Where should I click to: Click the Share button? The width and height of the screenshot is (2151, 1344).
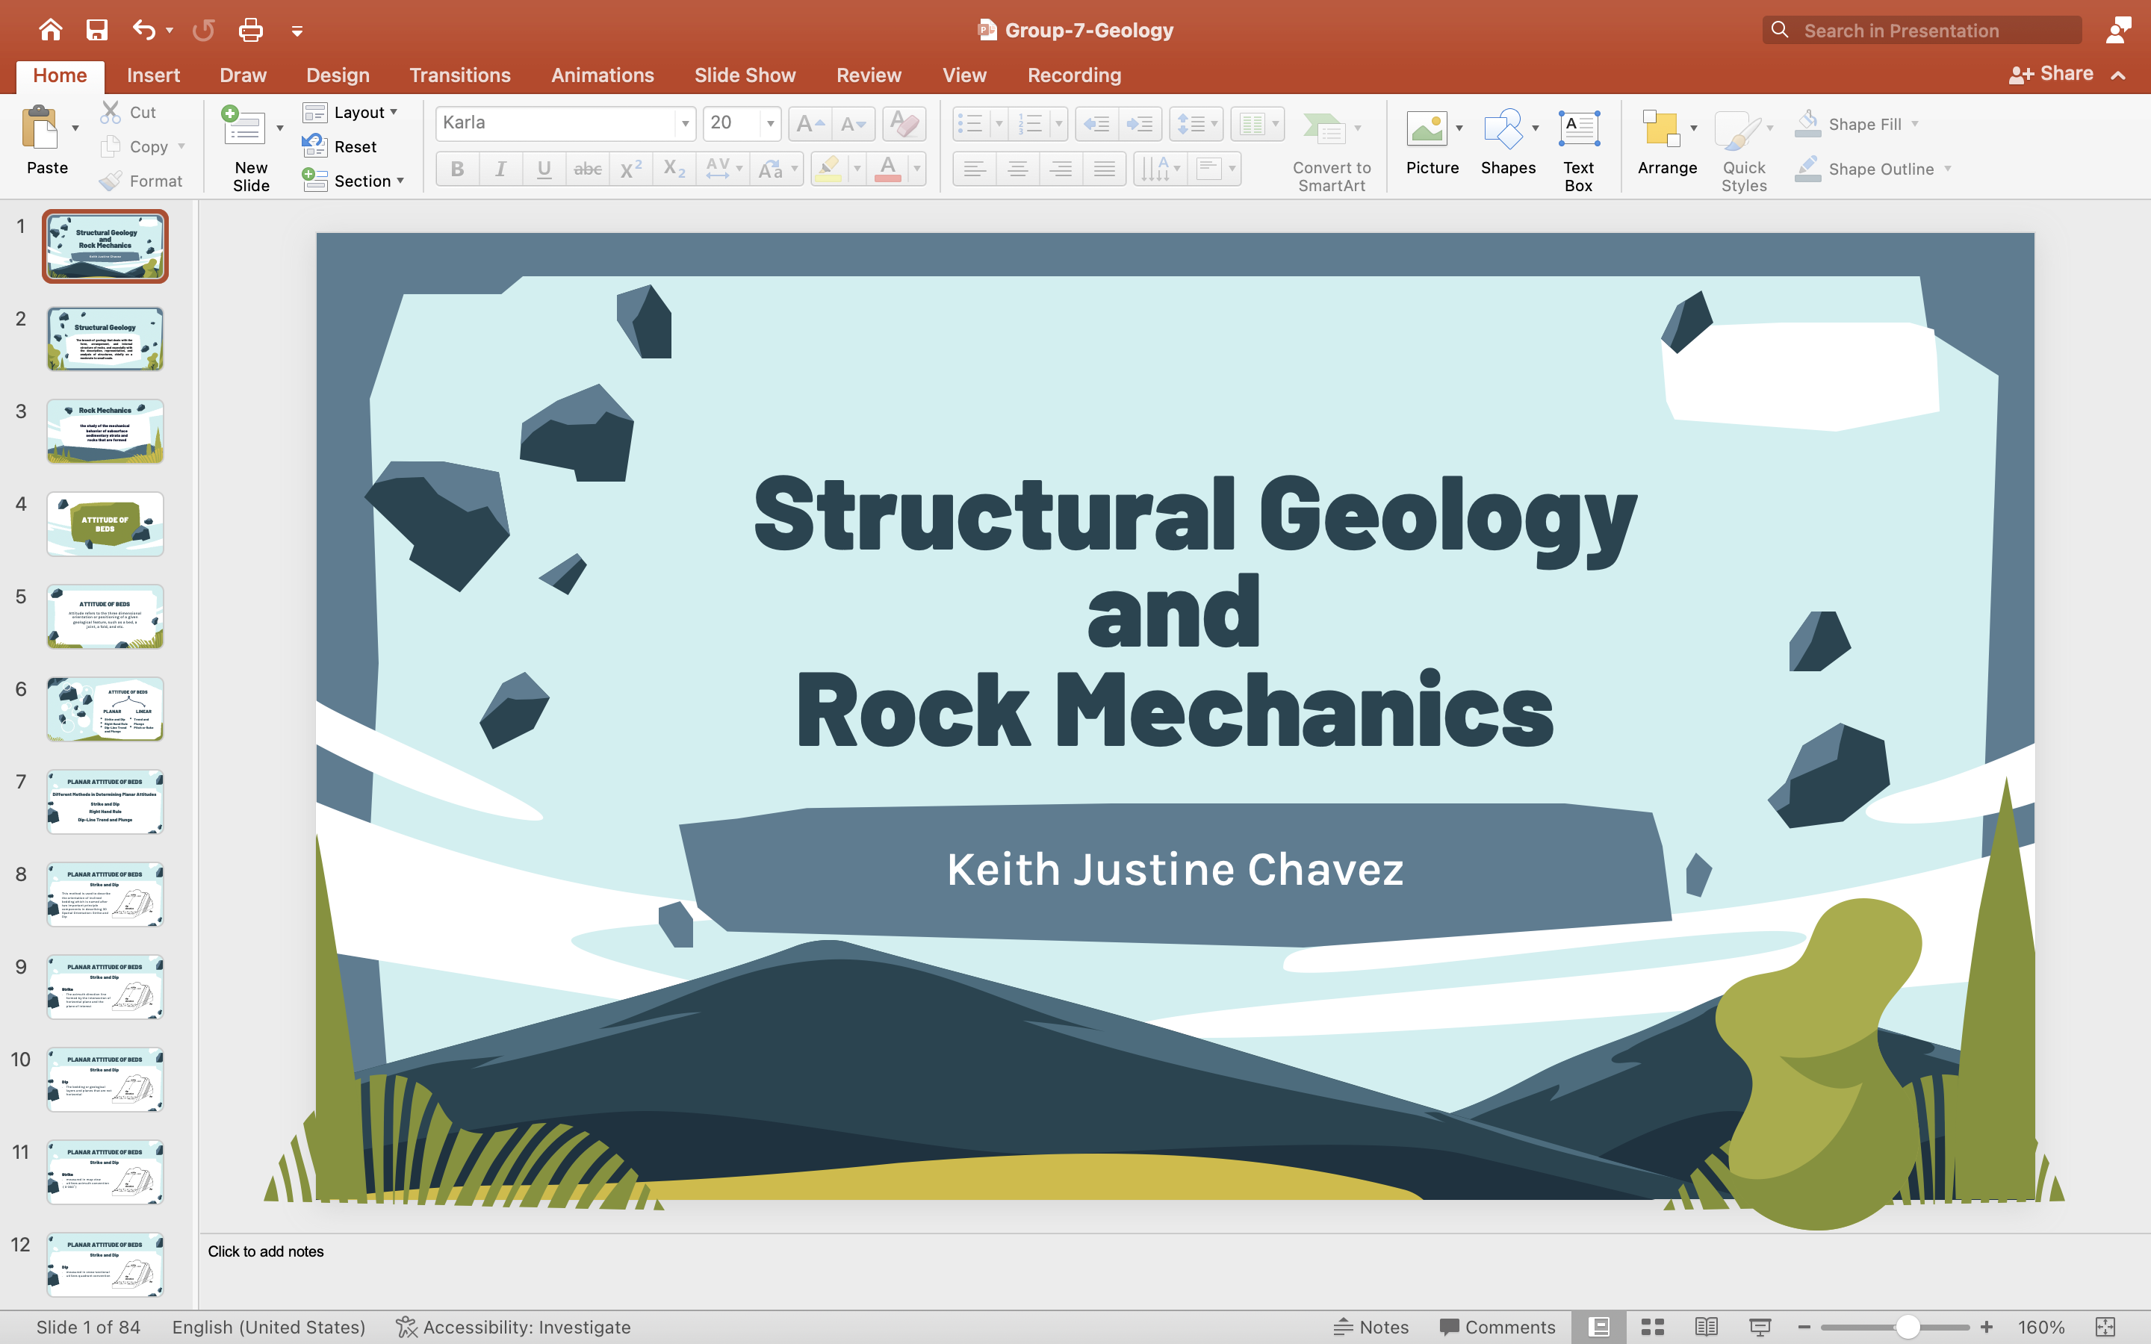(2051, 74)
